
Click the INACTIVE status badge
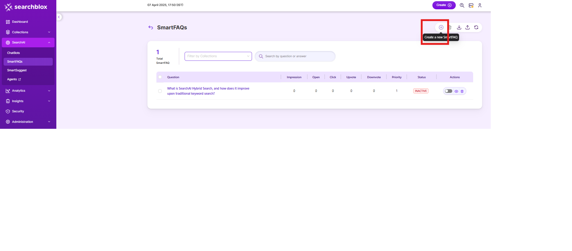(421, 91)
